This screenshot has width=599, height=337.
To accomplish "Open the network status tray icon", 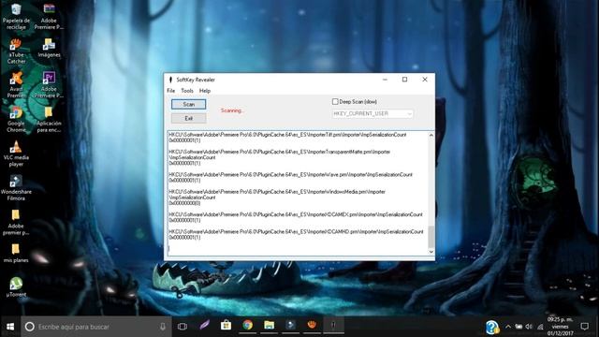I will click(x=540, y=327).
